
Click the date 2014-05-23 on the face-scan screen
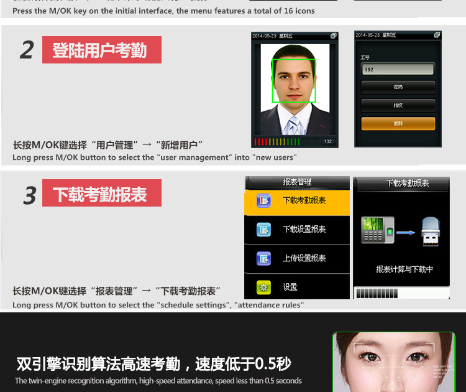(264, 36)
